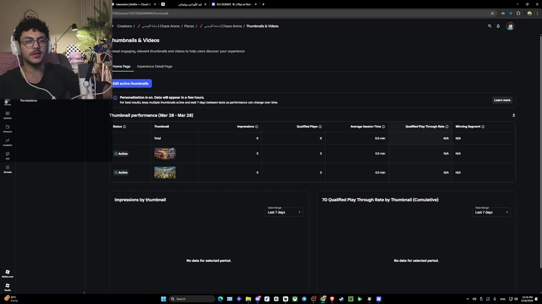Open Steam from the taskbar
Image resolution: width=542 pixels, height=304 pixels.
[341, 299]
